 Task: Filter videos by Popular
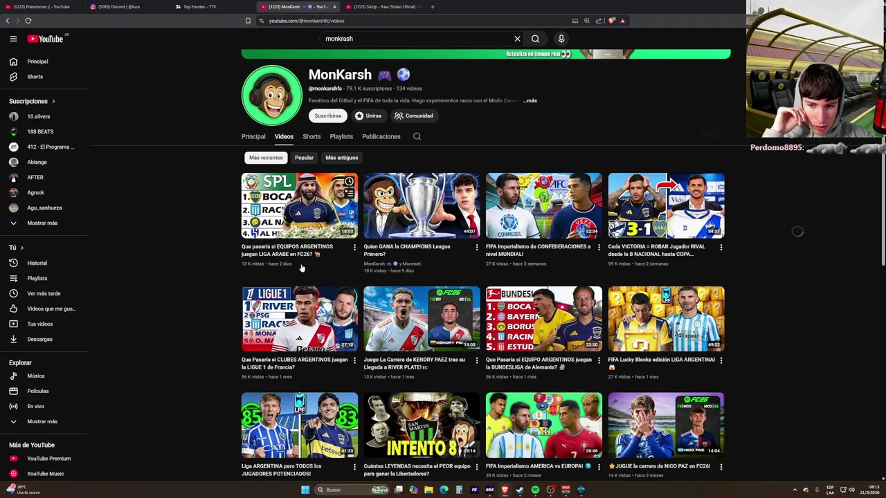tap(304, 158)
